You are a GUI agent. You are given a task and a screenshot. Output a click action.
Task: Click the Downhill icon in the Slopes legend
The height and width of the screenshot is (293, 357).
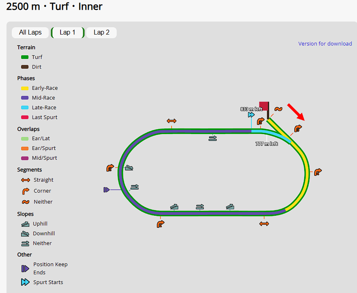(25, 234)
